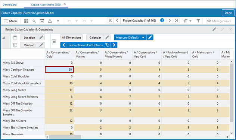Click column header A / Mainstream / Cold
Viewport: 236px width, 140px height.
(205, 54)
